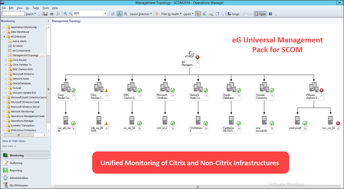Expand the VMware vSphere ESX folder

pos(6,93)
